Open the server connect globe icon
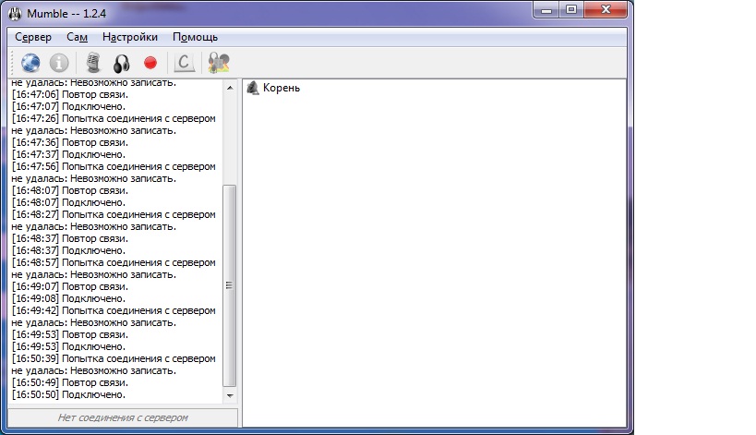 click(x=30, y=63)
